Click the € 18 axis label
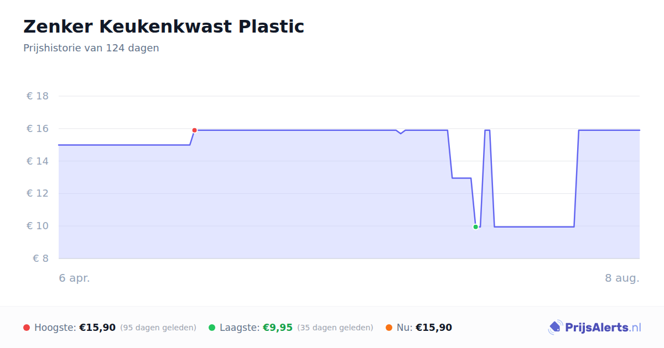Screen dimensions: 664x348 [x=38, y=96]
